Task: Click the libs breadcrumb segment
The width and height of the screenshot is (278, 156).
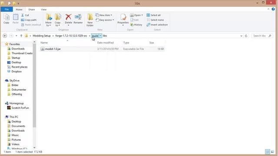Action: click(x=105, y=36)
